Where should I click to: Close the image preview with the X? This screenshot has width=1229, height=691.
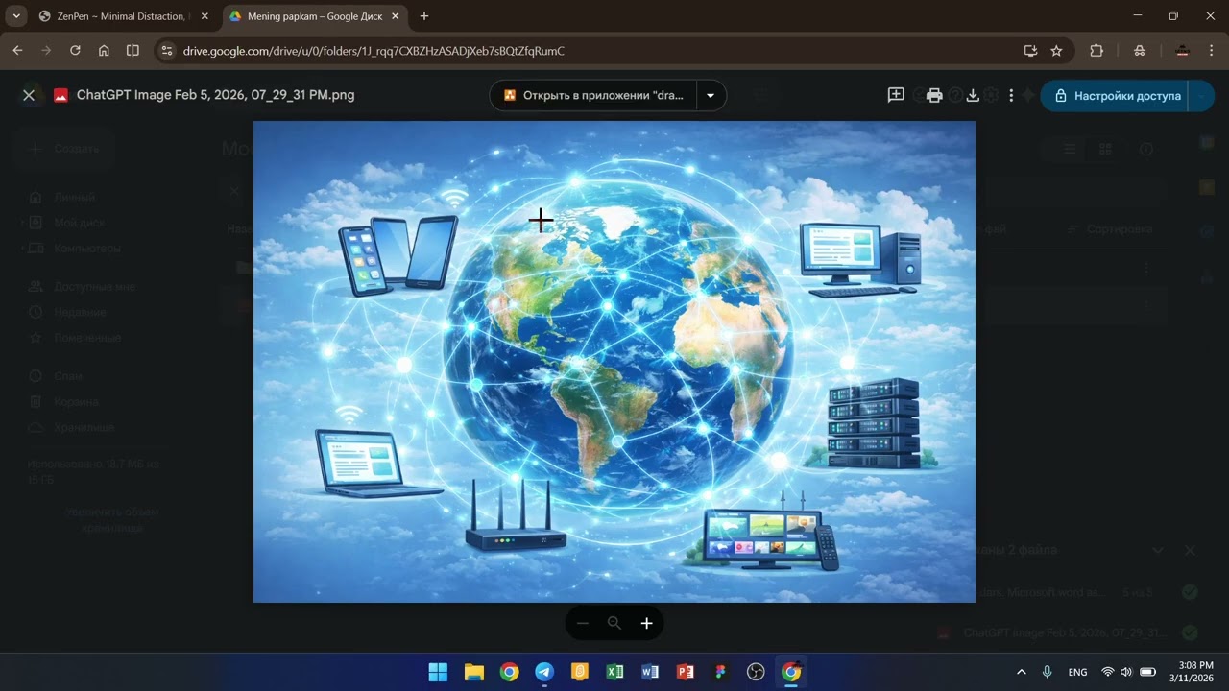point(29,95)
